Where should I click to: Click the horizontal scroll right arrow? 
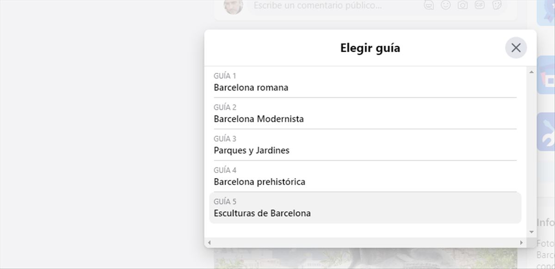click(521, 242)
